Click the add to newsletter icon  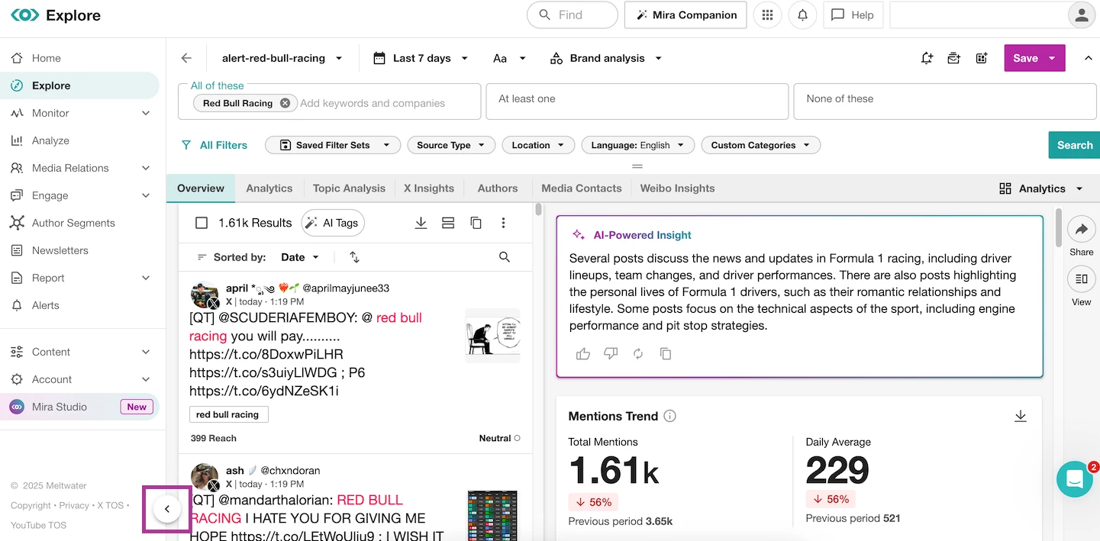(954, 58)
